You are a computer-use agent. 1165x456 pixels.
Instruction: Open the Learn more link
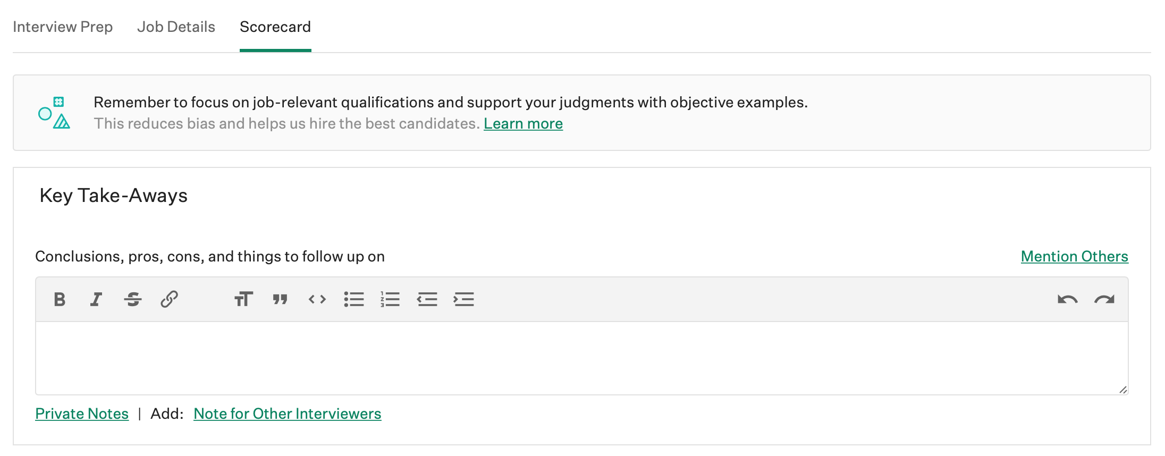click(x=523, y=124)
